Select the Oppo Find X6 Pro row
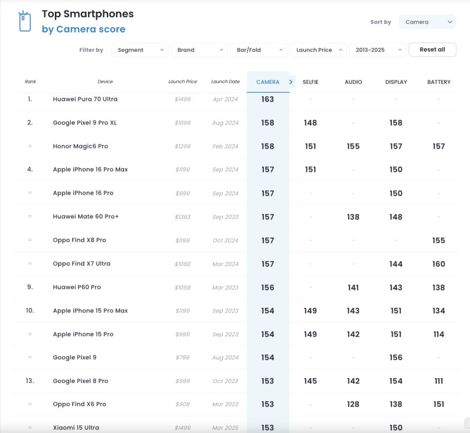This screenshot has height=433, width=470. [235, 404]
